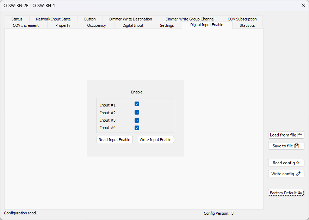Select the Digital Input Enable tab
This screenshot has width=309, height=220.
[207, 25]
